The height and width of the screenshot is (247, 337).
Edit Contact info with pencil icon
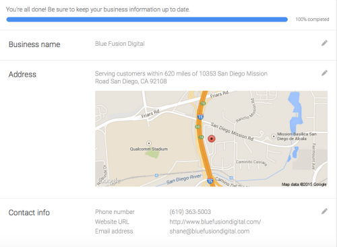(324, 211)
